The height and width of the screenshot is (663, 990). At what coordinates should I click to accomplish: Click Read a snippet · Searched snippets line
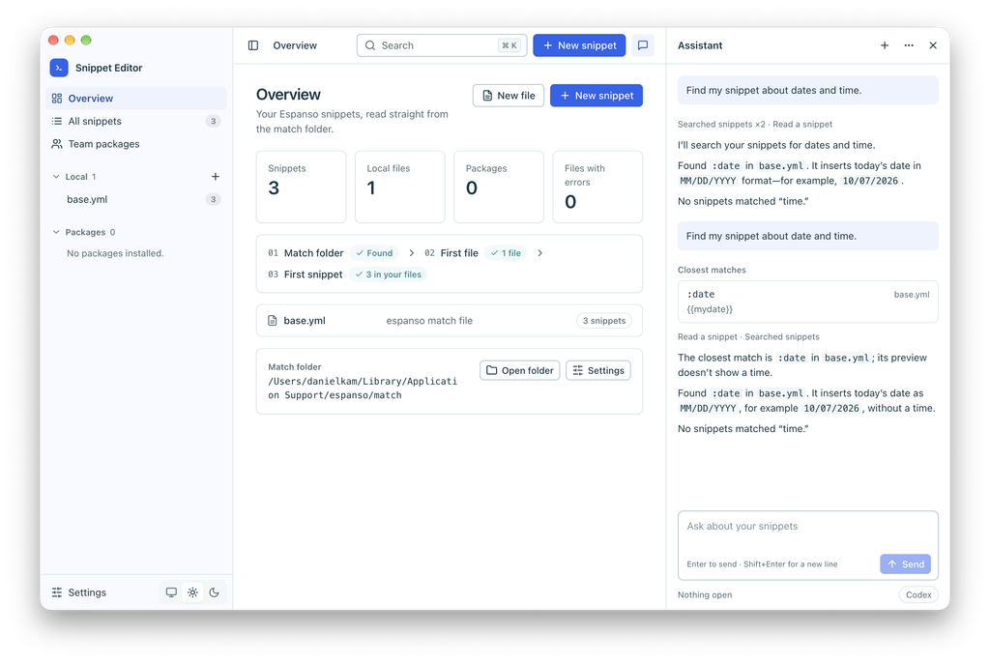[x=749, y=337]
